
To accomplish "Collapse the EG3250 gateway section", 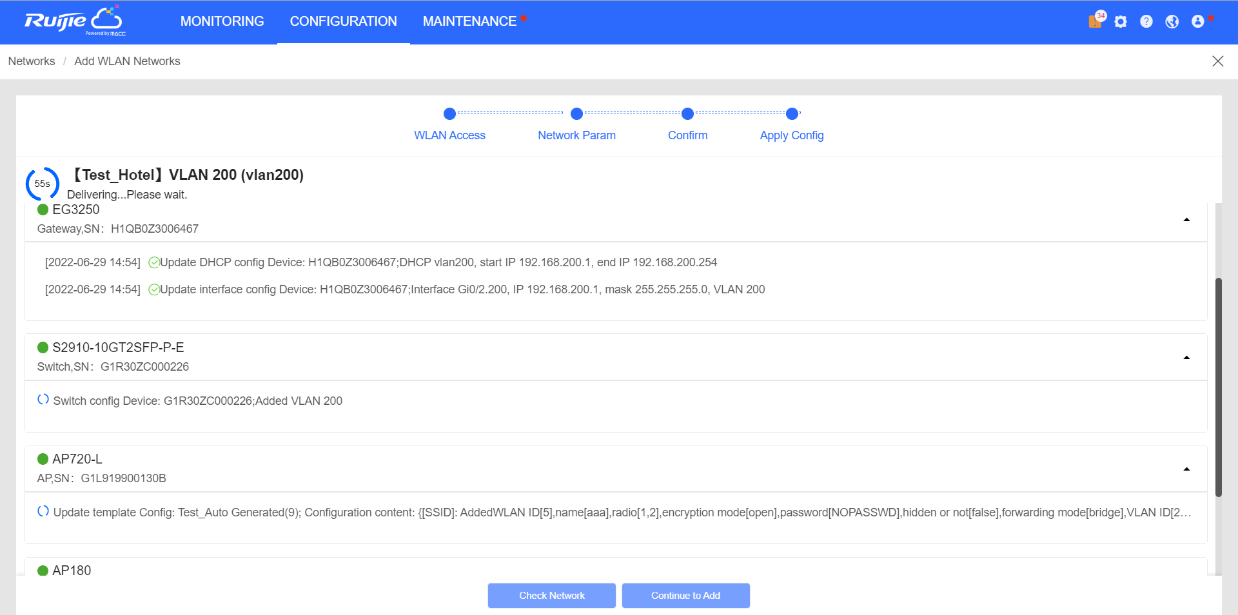I will [1186, 220].
